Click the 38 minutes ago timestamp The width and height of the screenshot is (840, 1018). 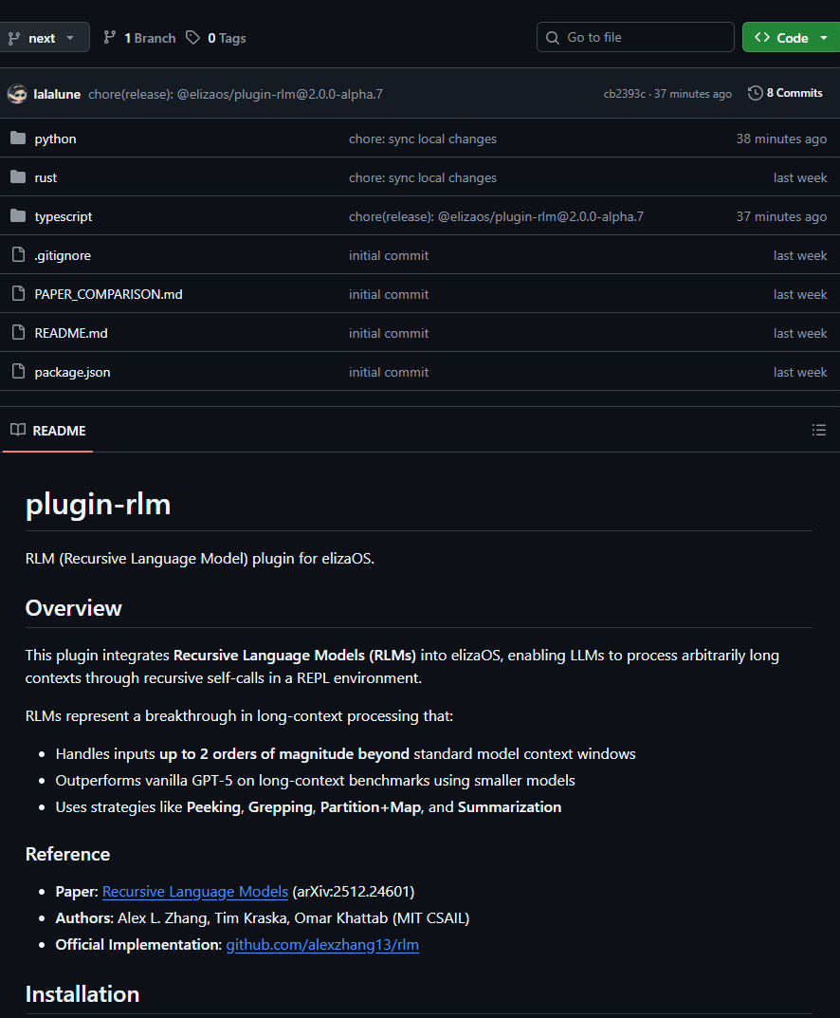[781, 139]
